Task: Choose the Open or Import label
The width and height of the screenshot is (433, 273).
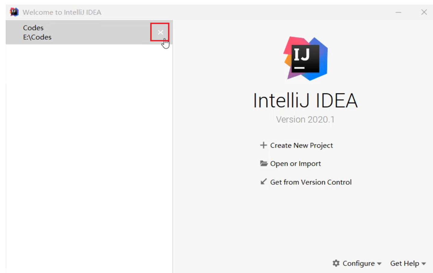Action: (x=295, y=164)
